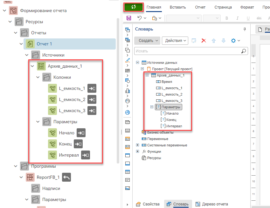
Task: Select Отчет 1 in project tree
Action: pos(70,44)
